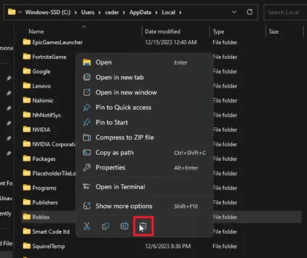Click the Packages folder icon

tap(26, 158)
